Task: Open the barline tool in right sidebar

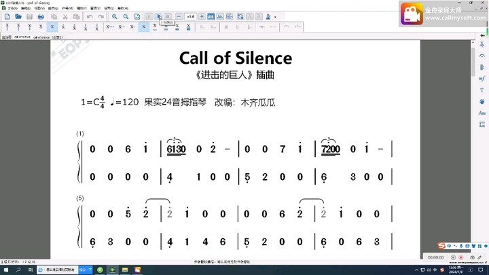Action: click(x=482, y=67)
